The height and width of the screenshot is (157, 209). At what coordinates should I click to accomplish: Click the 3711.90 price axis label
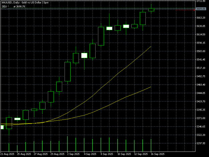click(x=201, y=1)
